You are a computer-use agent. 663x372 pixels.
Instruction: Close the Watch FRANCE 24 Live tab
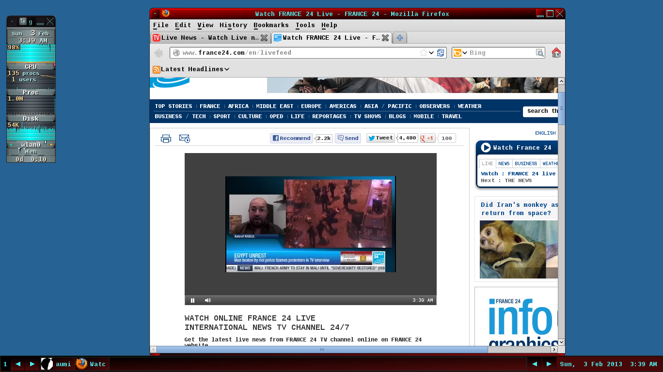(385, 38)
